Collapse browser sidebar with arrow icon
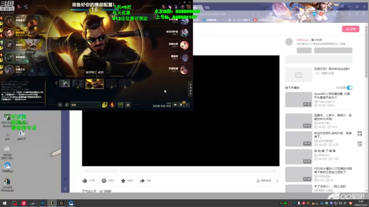369x207 pixels. click(x=65, y=189)
